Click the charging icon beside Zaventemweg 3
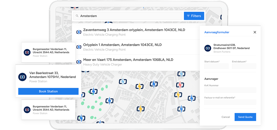The width and height of the screenshot is (277, 130). (x=79, y=32)
